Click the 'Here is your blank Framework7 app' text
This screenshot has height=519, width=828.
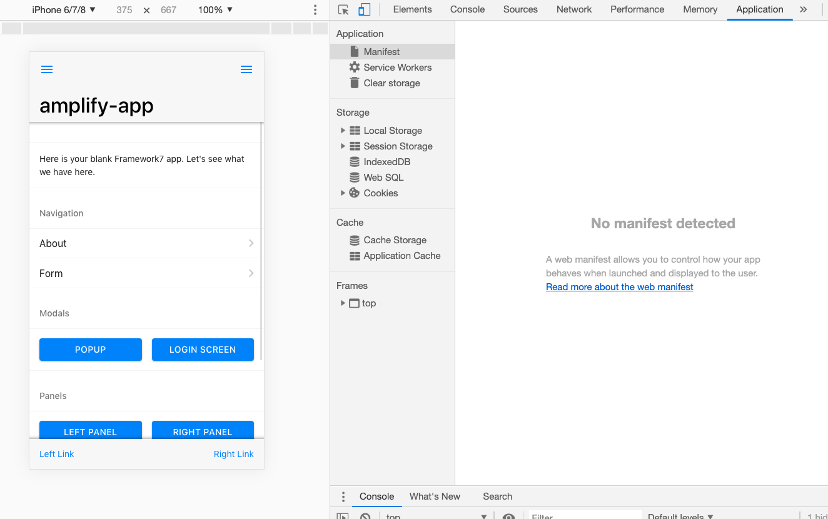point(142,166)
